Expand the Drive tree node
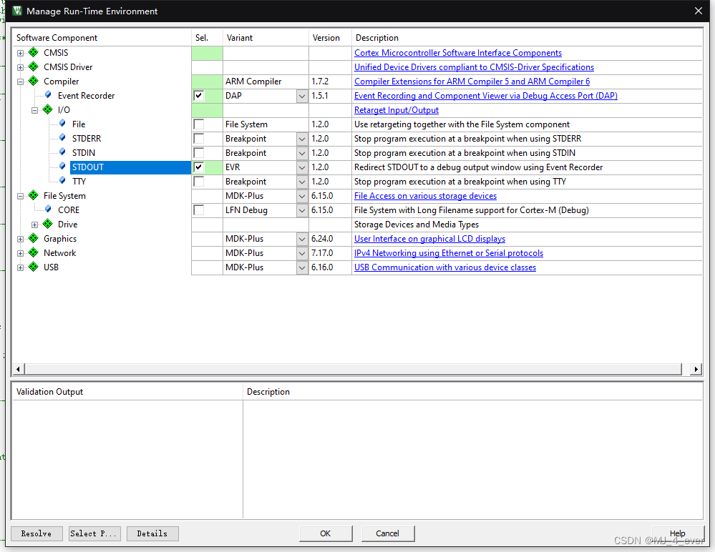The width and height of the screenshot is (715, 552). 34,225
